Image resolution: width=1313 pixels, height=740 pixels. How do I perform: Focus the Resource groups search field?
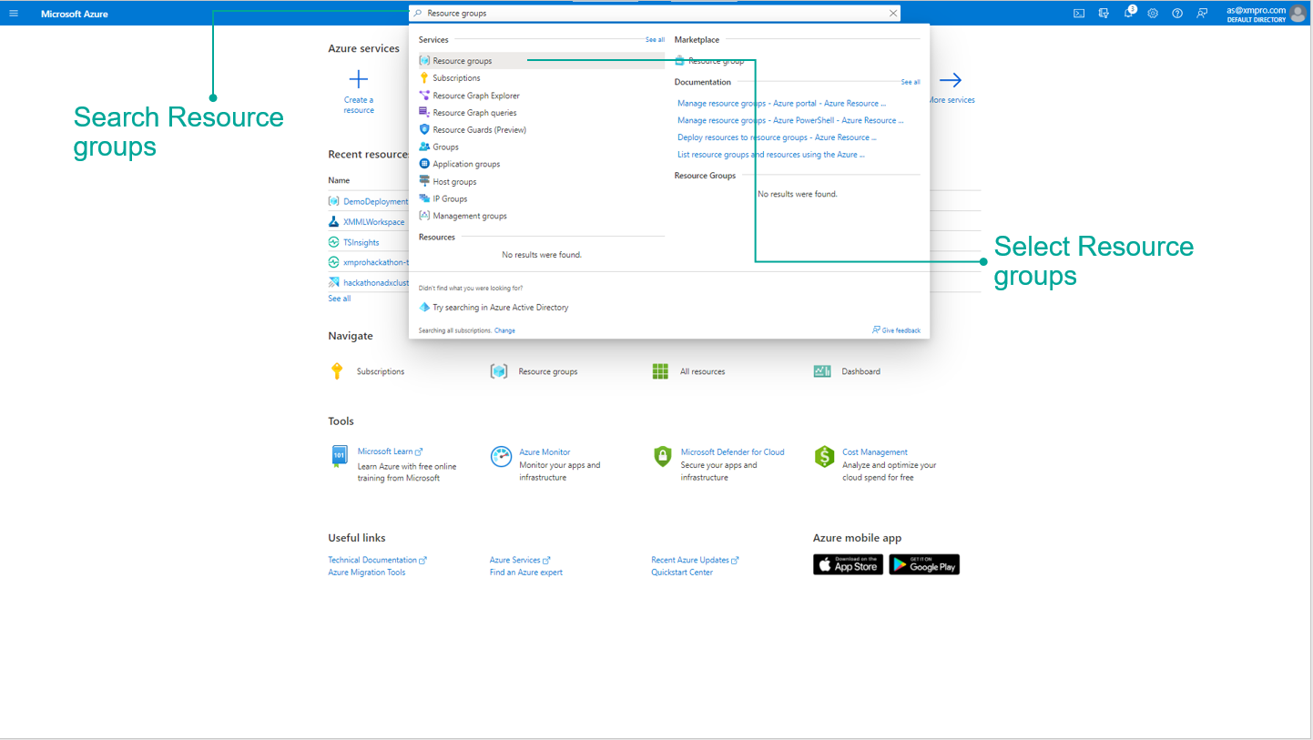[654, 14]
